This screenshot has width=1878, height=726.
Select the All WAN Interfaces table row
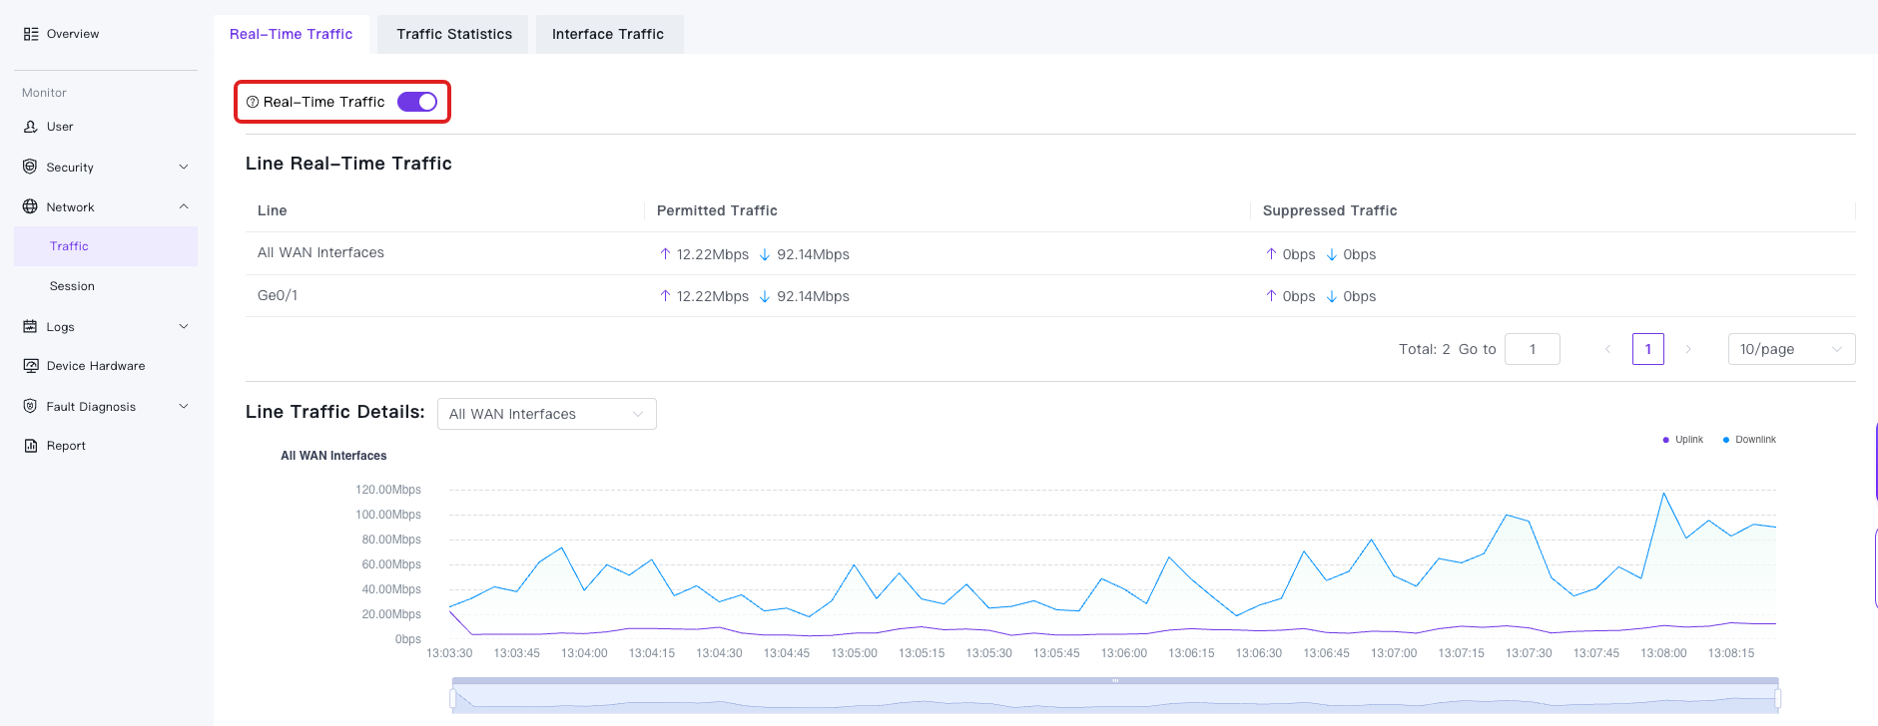[1050, 253]
